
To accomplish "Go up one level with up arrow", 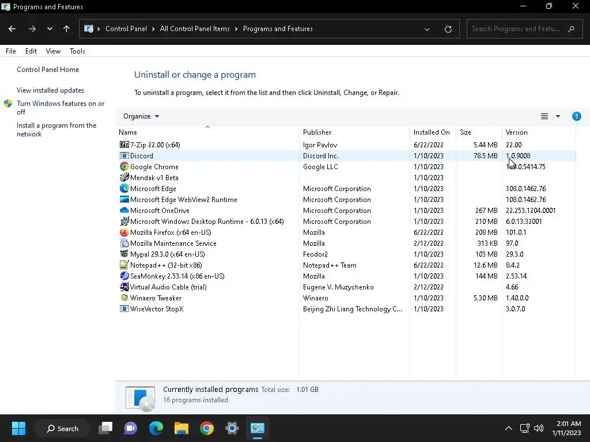I will click(67, 29).
